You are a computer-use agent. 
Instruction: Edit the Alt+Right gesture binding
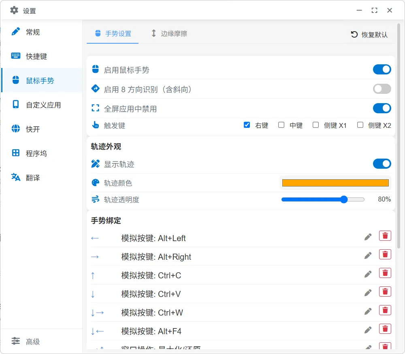pos(368,255)
